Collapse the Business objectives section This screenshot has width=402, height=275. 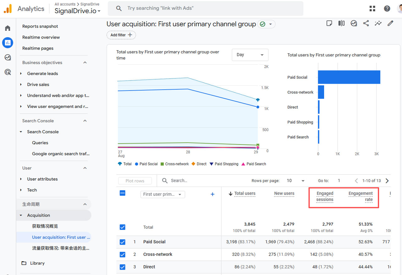point(85,62)
